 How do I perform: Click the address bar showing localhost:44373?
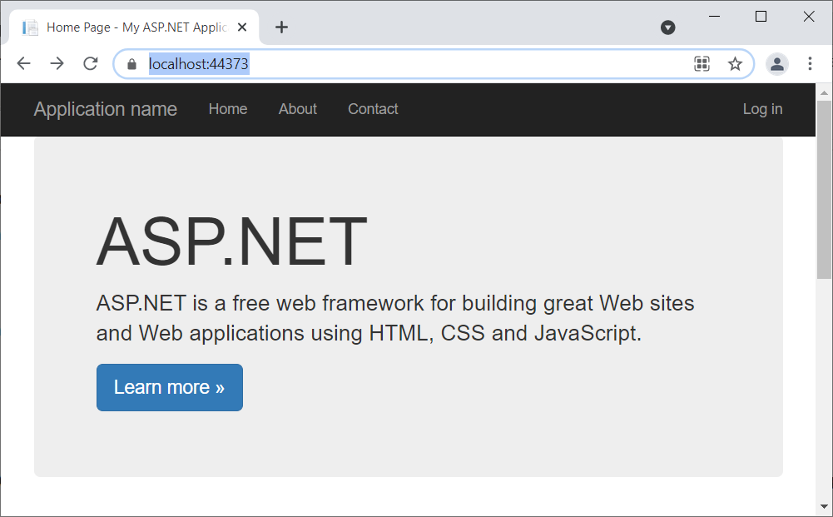(x=416, y=64)
